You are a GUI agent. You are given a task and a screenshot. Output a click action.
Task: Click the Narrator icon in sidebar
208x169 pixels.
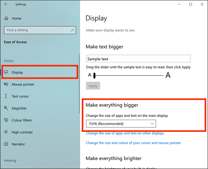6,144
